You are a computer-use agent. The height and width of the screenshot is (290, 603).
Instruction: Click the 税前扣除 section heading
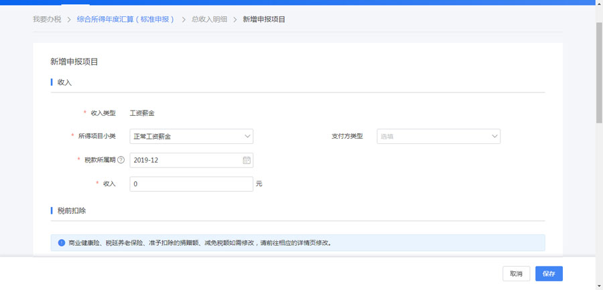pos(71,210)
